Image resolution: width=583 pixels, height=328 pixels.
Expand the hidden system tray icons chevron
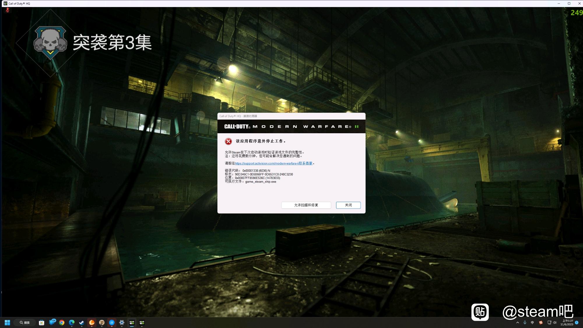518,322
